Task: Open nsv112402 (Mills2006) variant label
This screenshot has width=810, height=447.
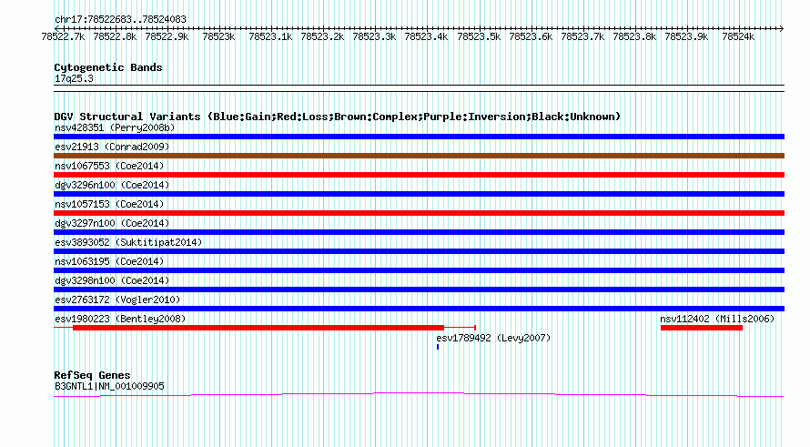Action: click(717, 319)
